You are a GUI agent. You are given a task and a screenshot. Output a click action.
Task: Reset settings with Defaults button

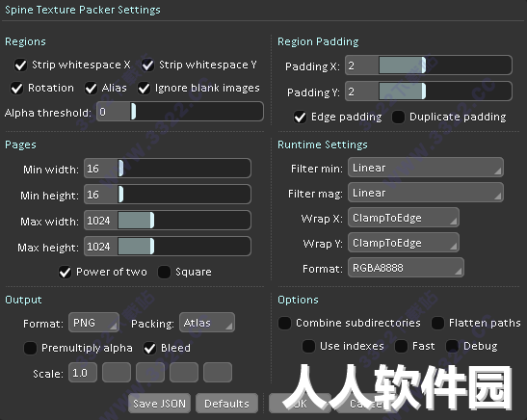tap(226, 404)
